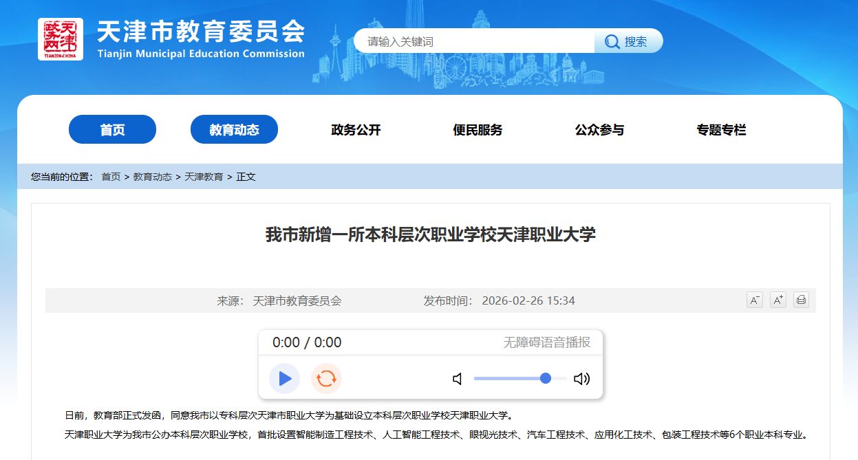The width and height of the screenshot is (858, 460).
Task: Increase font size with A+ icon
Action: 778,300
